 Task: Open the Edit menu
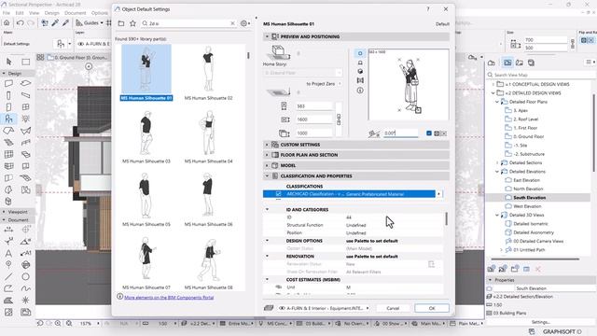[20, 13]
